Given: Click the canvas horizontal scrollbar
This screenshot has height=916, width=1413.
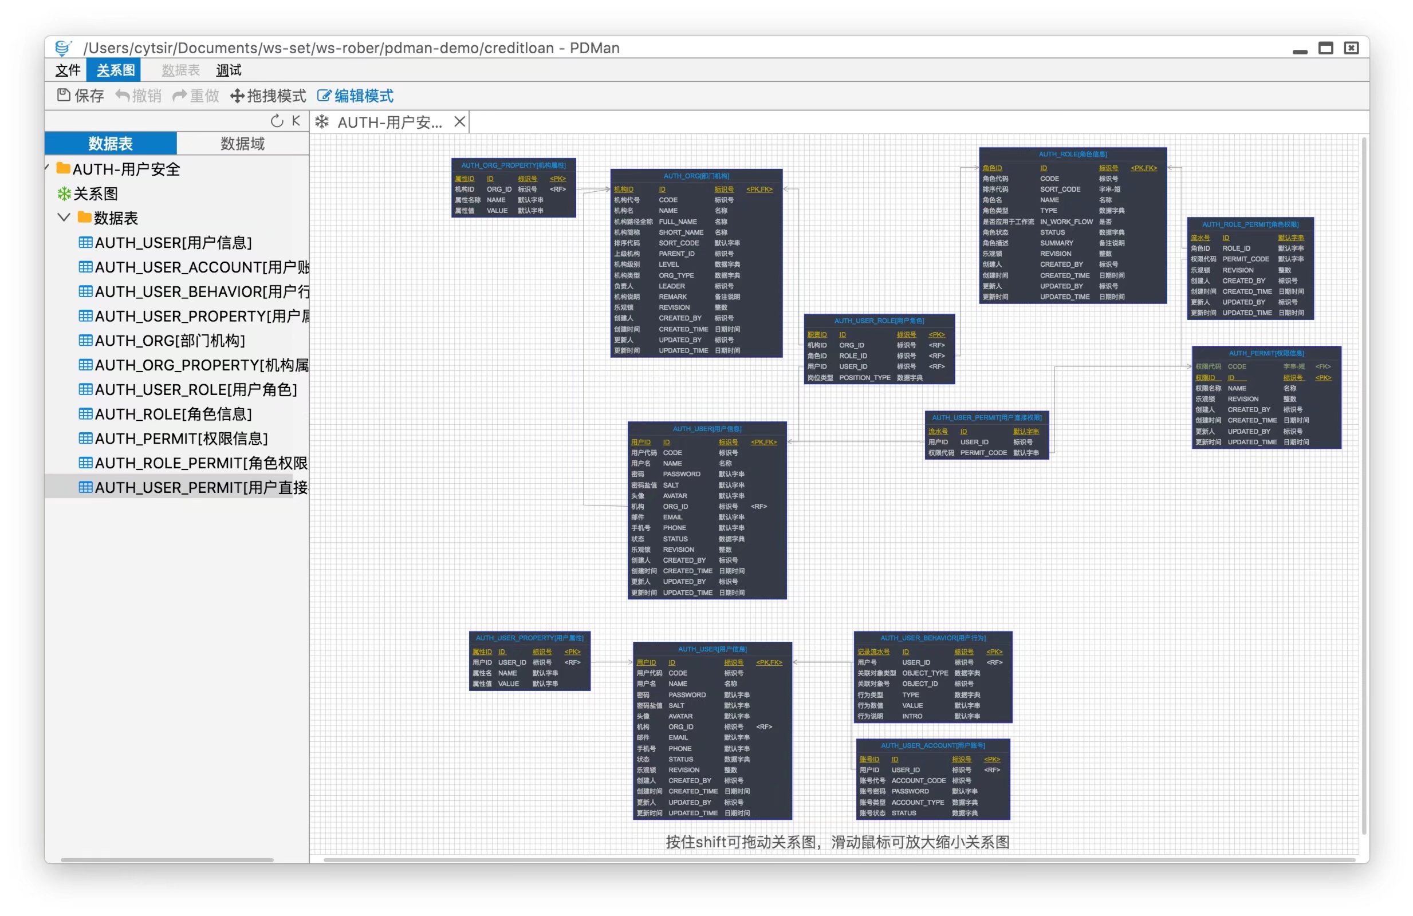Looking at the screenshot, I should pyautogui.click(x=839, y=859).
